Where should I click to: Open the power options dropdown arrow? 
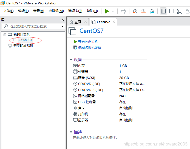coord(113,11)
